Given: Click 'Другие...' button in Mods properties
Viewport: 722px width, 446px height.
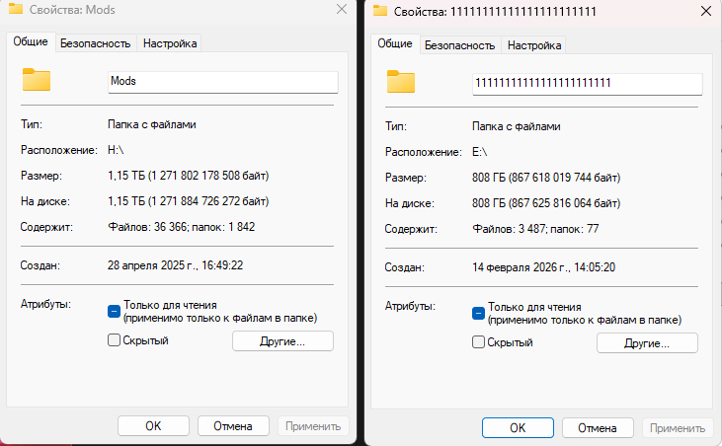Looking at the screenshot, I should (282, 341).
